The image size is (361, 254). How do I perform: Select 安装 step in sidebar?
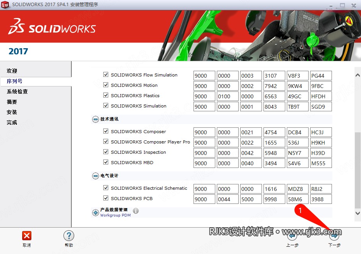click(12, 112)
